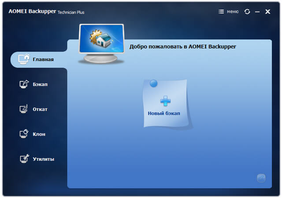Click the Утилиты wrench icon
The width and height of the screenshot is (282, 198).
24,158
